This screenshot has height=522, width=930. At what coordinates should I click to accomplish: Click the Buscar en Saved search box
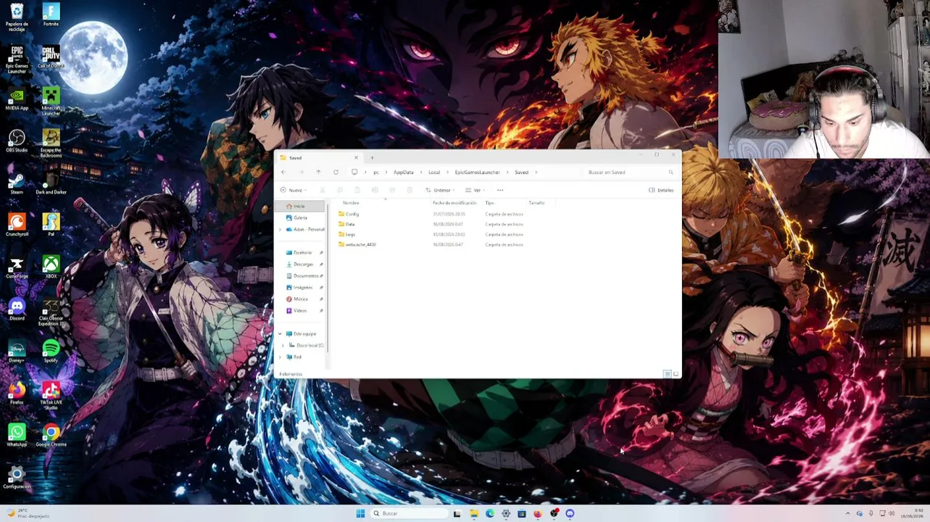point(629,173)
